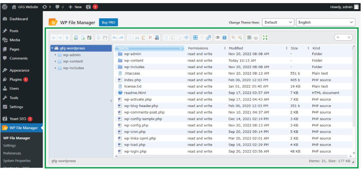Select the readme.html file row
The width and height of the screenshot is (361, 170).
[x=234, y=93]
